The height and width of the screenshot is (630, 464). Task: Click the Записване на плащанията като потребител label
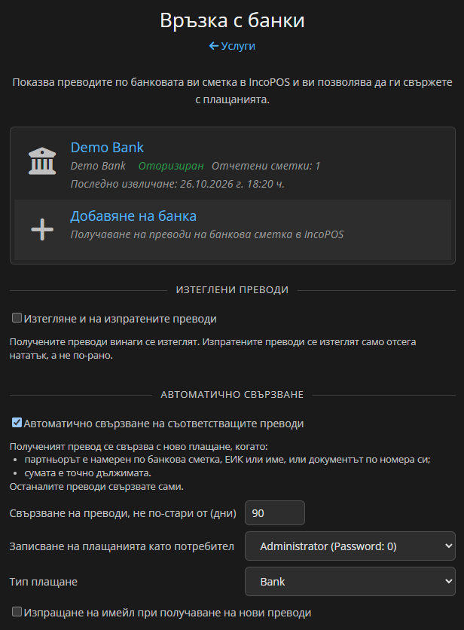(122, 546)
